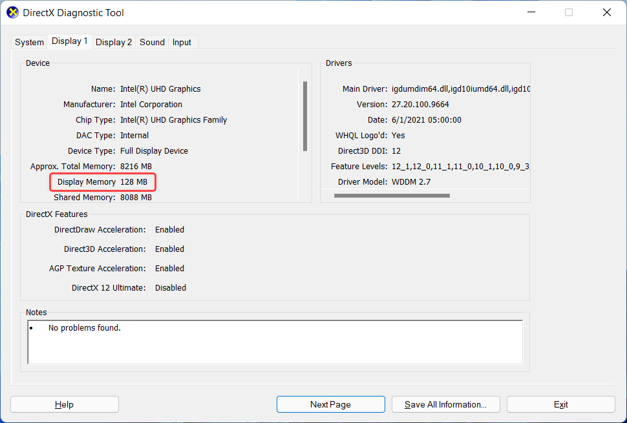
Task: Select the highlighted Display Memory 128 MB value
Action: [x=102, y=182]
